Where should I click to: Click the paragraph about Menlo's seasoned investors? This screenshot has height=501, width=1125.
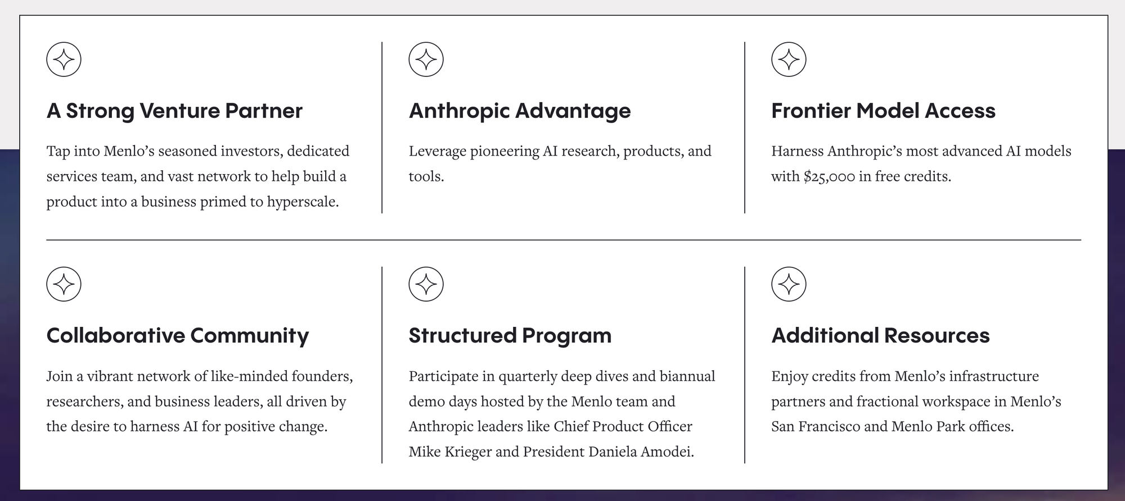pos(198,176)
